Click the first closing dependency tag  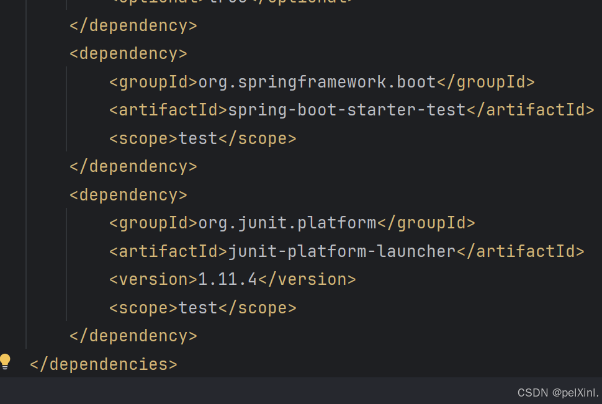[x=133, y=25]
